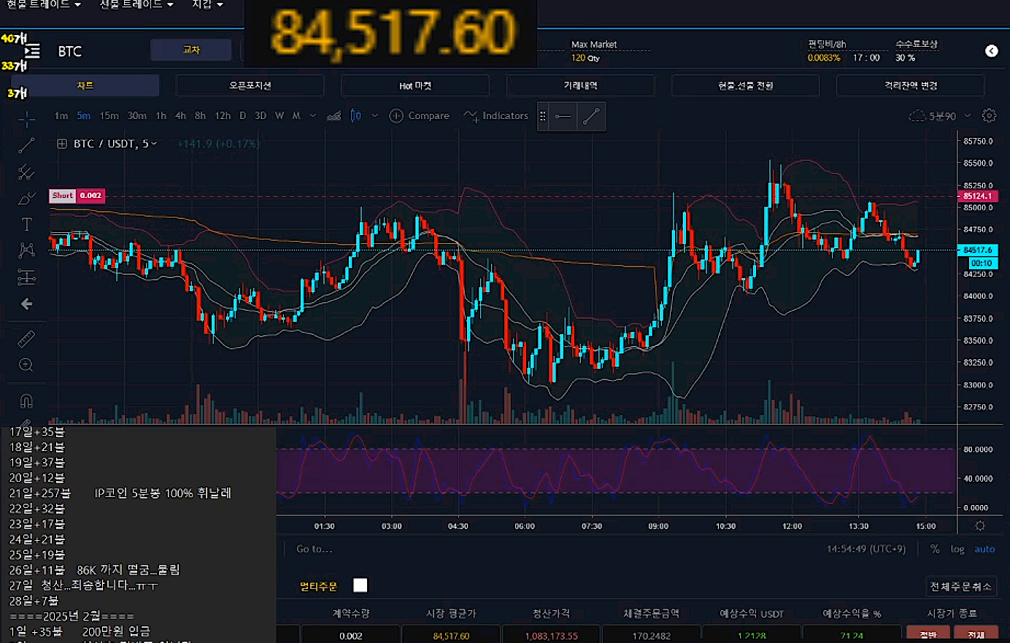Click the Go to... date field
Screen dimensions: 1010x643
point(314,549)
